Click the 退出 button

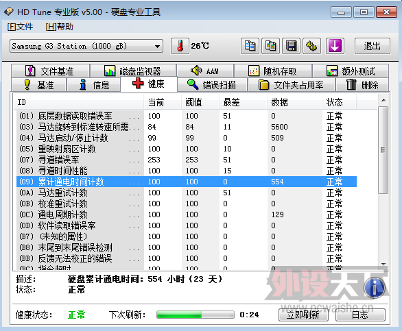[x=373, y=46]
